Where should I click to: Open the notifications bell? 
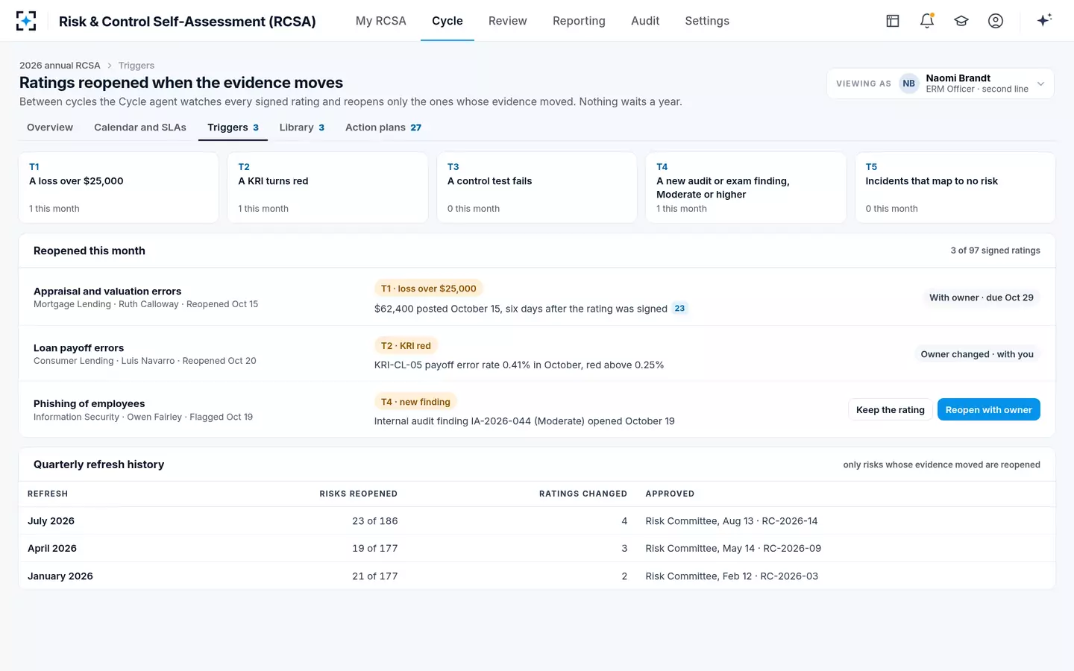(927, 21)
